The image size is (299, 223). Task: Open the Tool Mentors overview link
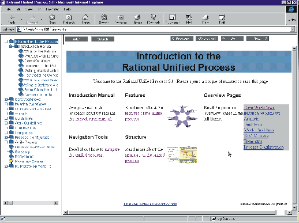pos(256,135)
